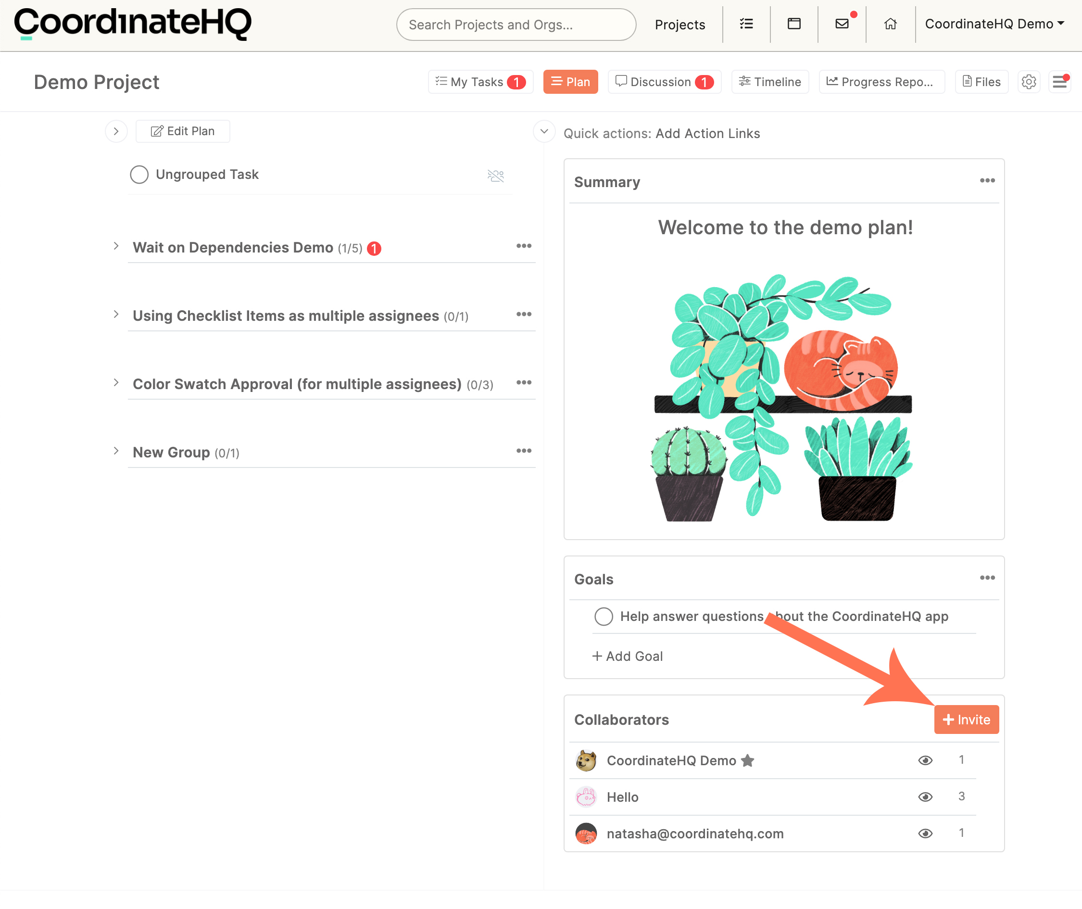Open the Files tab
This screenshot has width=1082, height=909.
tap(981, 81)
